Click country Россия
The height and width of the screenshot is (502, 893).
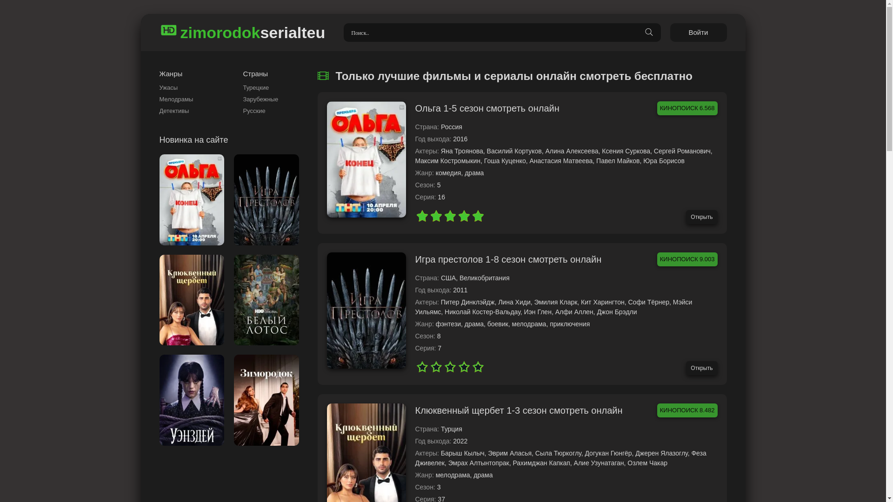pos(451,127)
